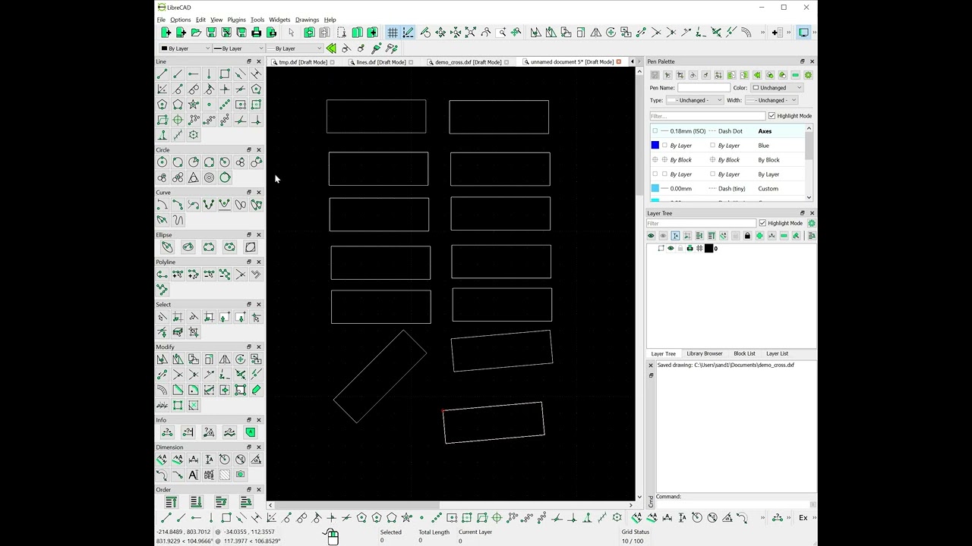This screenshot has height=546, width=972.
Task: Expand the hidden toolbar items chevron
Action: 762,33
